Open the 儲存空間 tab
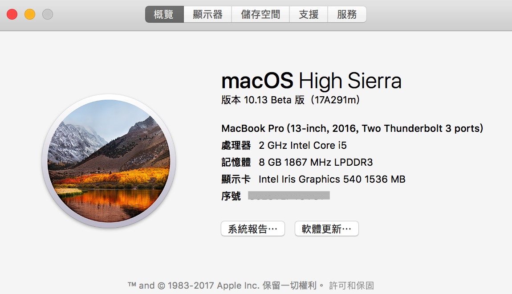The image size is (512, 294). click(260, 14)
